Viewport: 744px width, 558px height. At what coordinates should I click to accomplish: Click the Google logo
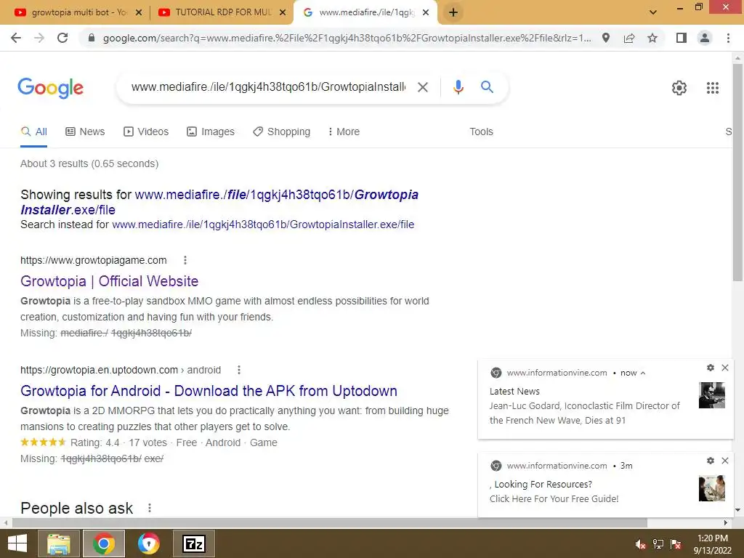point(51,88)
